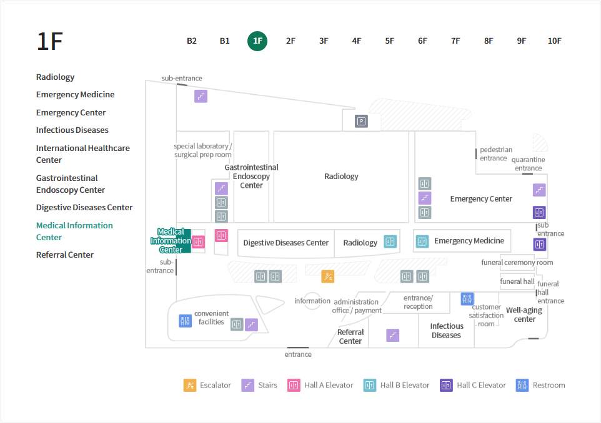Select Radiology in the department list
The image size is (601, 423).
coord(55,77)
